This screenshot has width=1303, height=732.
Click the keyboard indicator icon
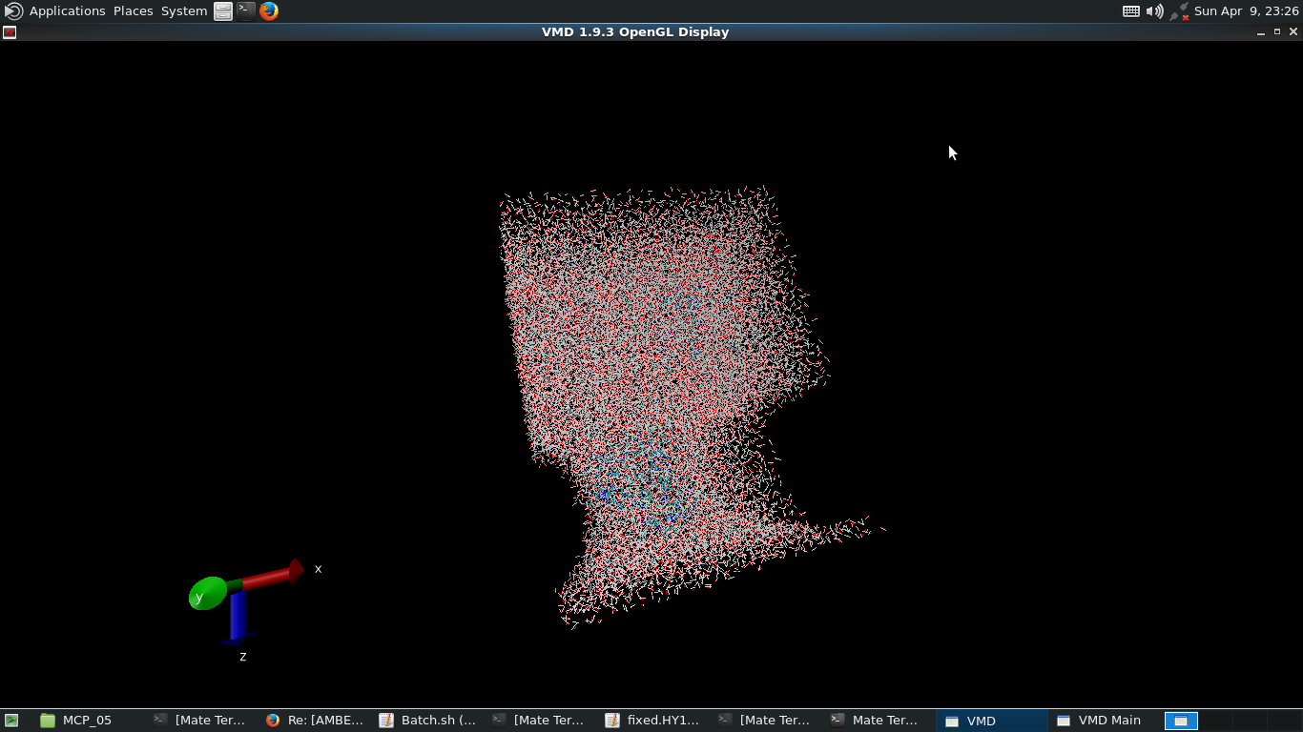tap(1130, 11)
